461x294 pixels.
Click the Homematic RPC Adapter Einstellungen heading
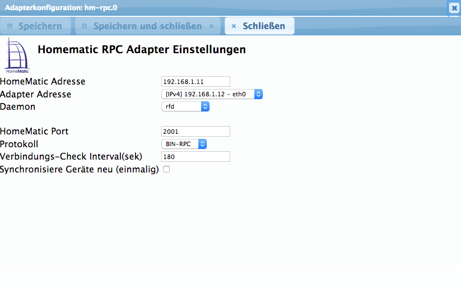(x=142, y=49)
